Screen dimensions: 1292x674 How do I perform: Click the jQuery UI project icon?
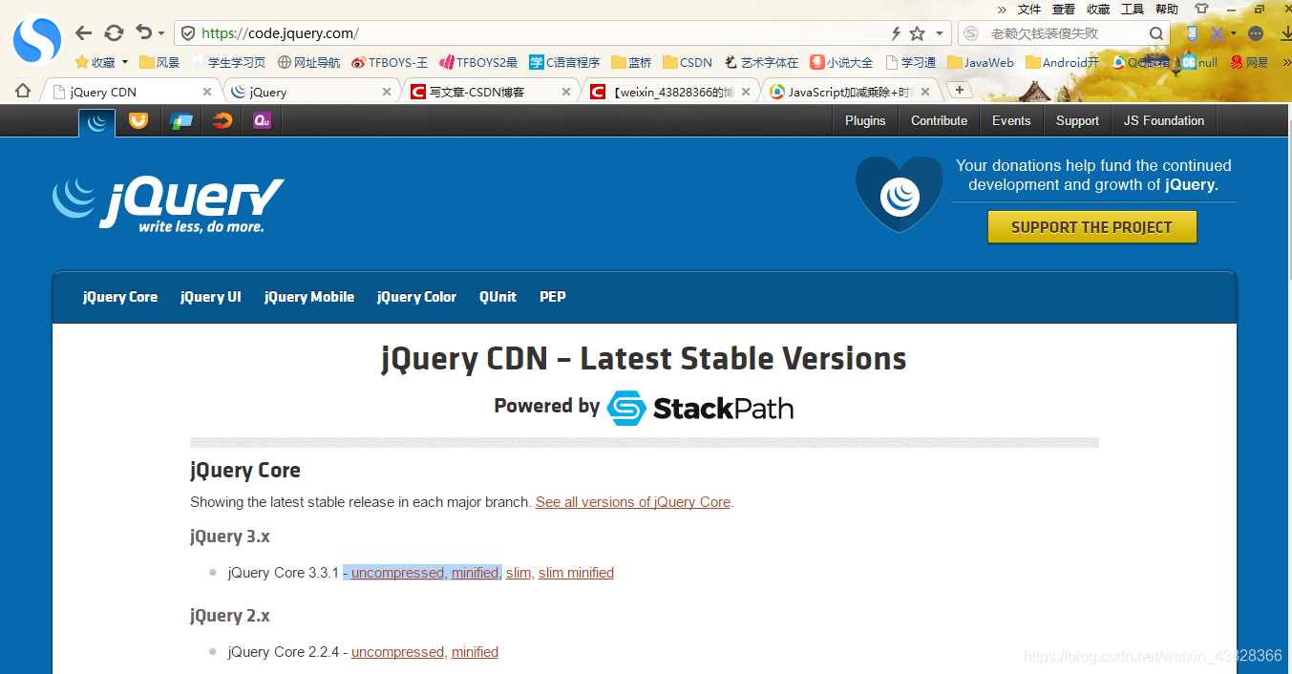point(138,121)
